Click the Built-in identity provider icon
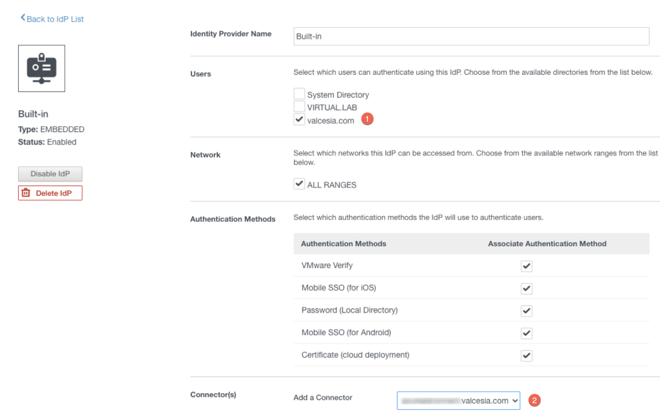 point(42,68)
